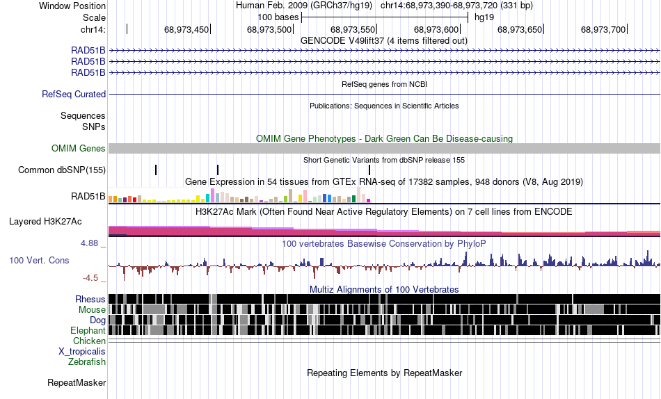661x399 pixels.
Task: Click the third dbSNP variant tick mark
Action: click(x=369, y=170)
